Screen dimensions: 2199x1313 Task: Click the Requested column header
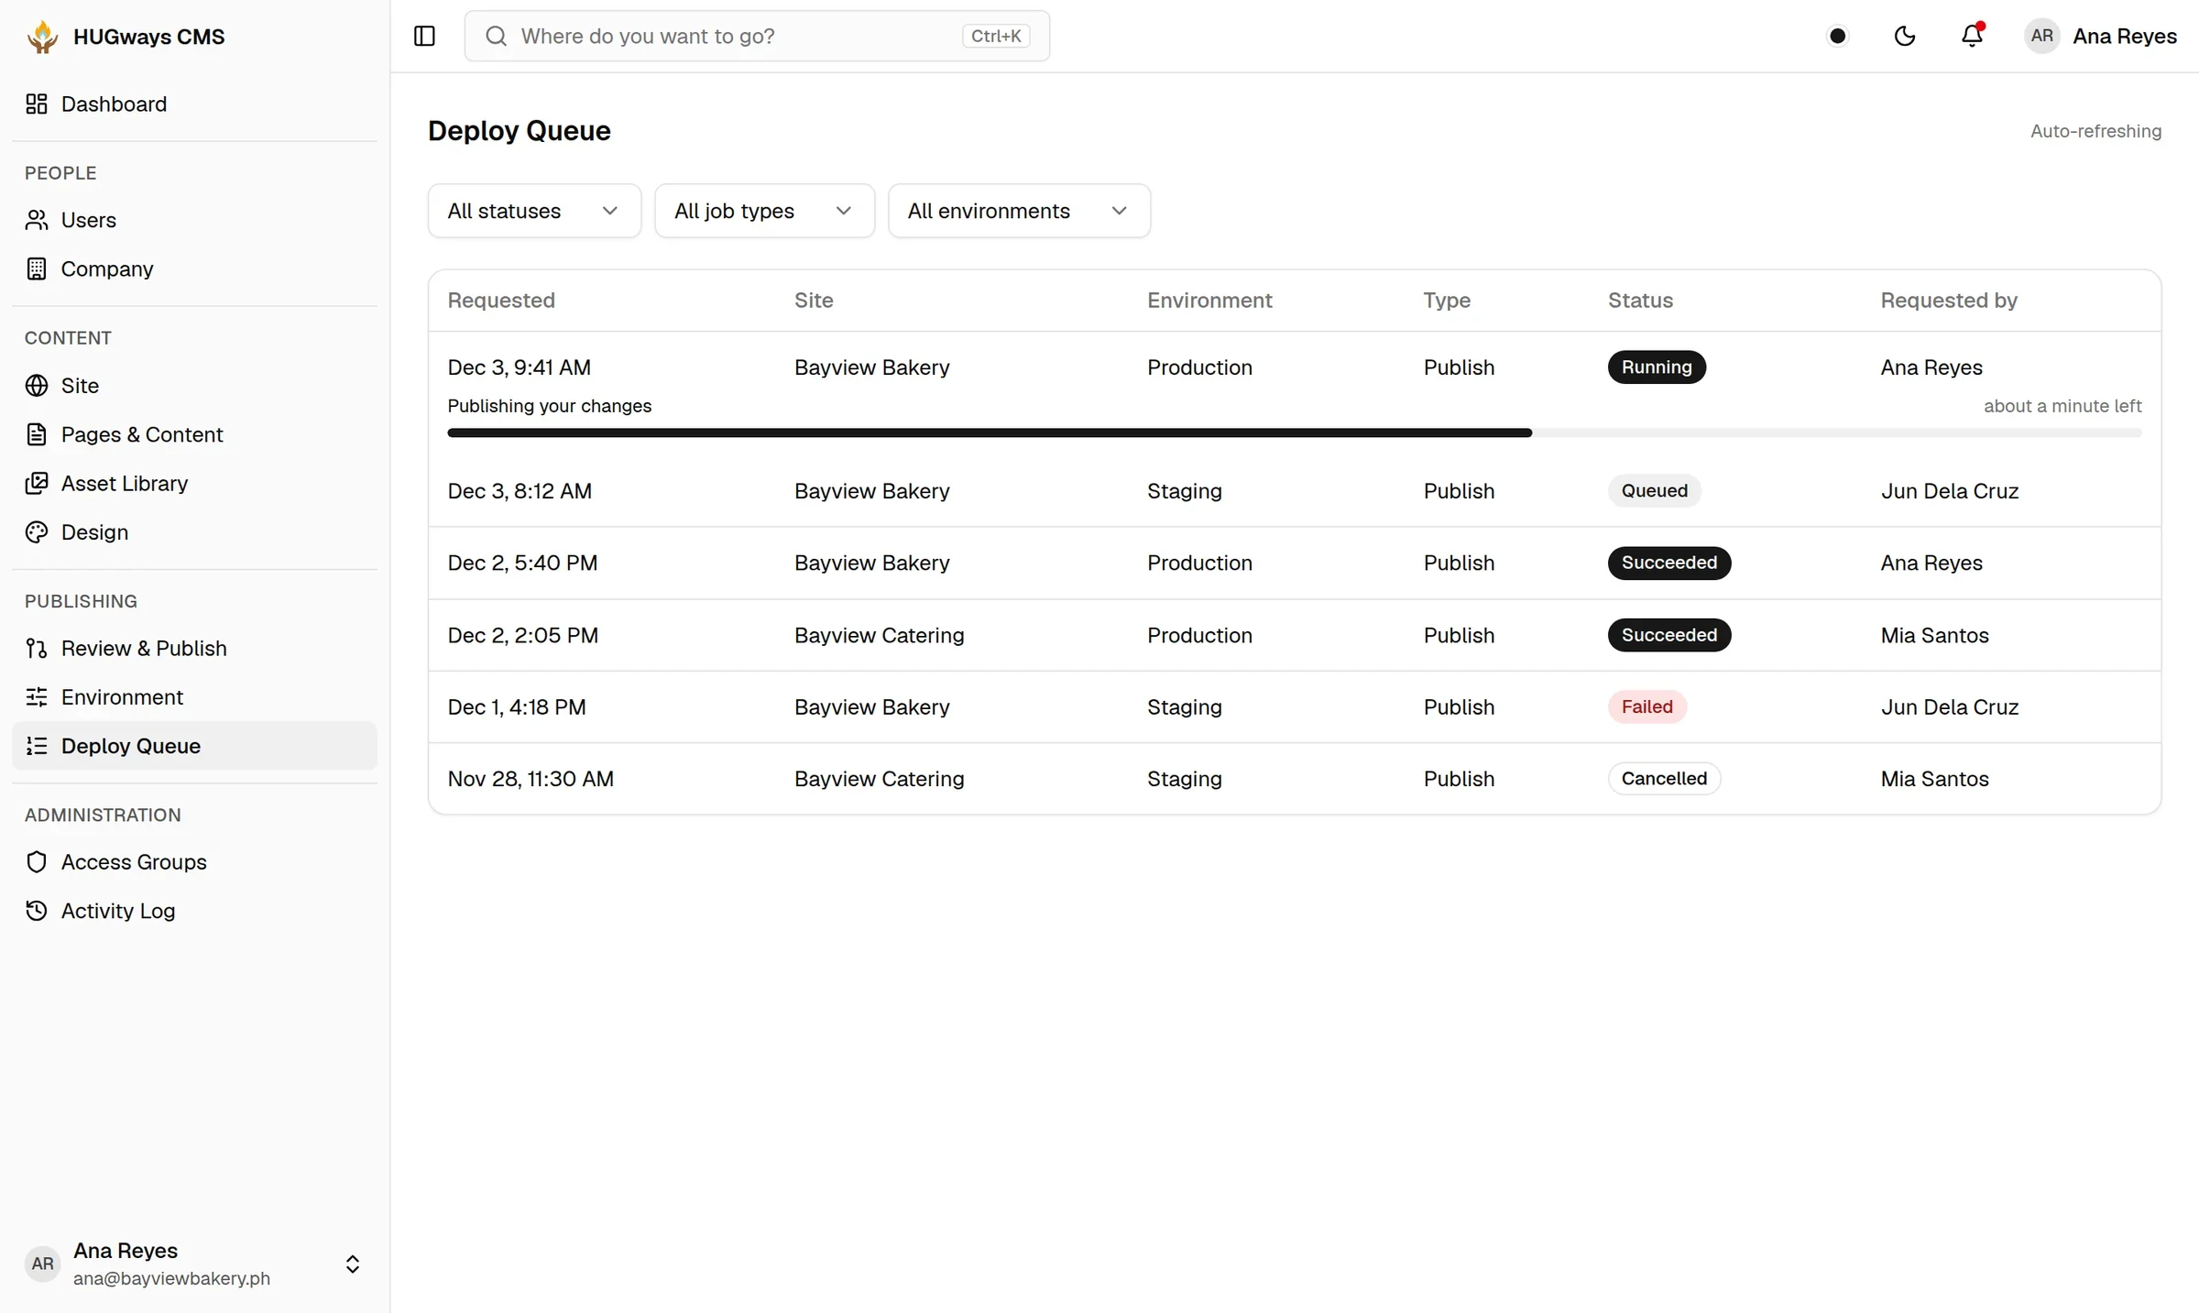click(501, 301)
